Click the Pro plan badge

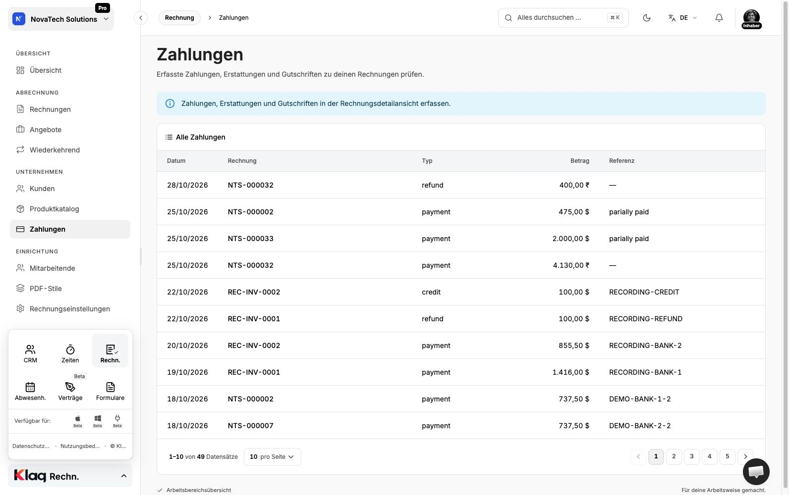[x=102, y=8]
